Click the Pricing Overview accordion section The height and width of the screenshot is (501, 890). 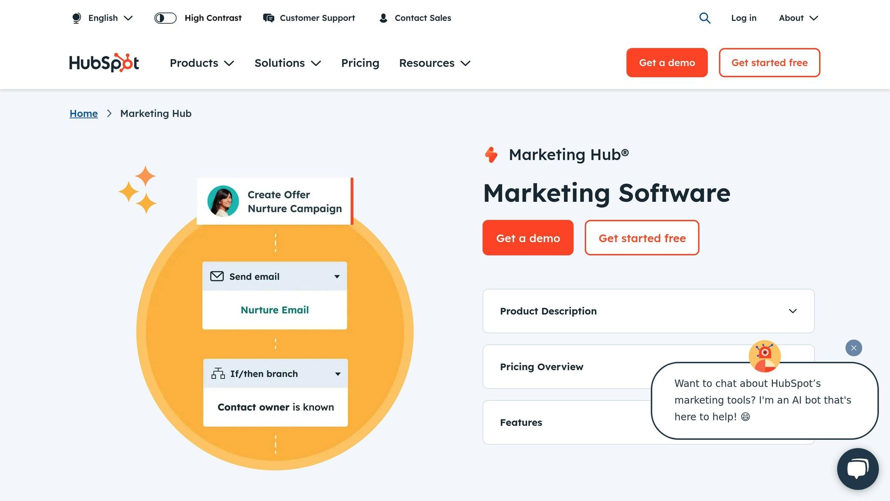point(542,367)
